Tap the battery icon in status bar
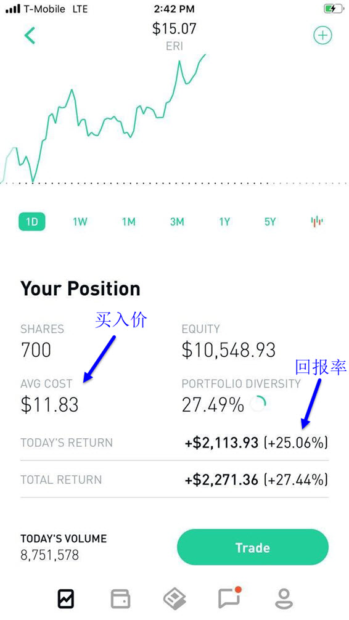 point(333,8)
